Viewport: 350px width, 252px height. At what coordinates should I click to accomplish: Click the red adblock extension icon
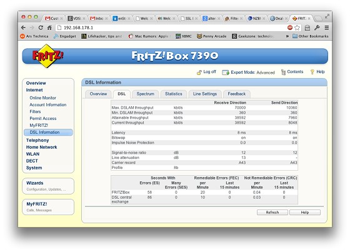[x=290, y=28]
